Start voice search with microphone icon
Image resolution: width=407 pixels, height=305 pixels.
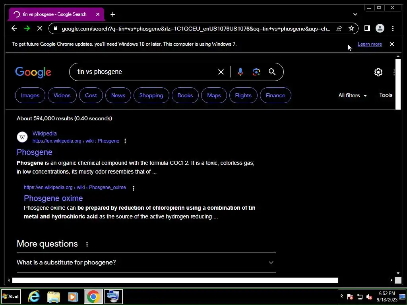pyautogui.click(x=240, y=72)
